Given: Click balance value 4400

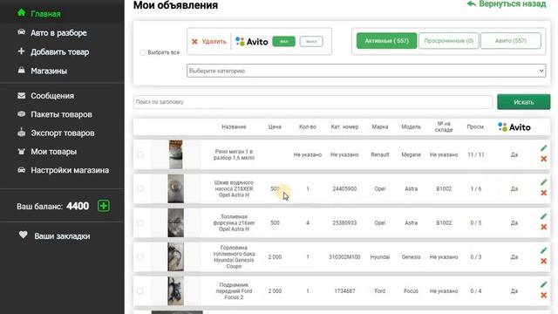Looking at the screenshot, I should click(78, 206).
